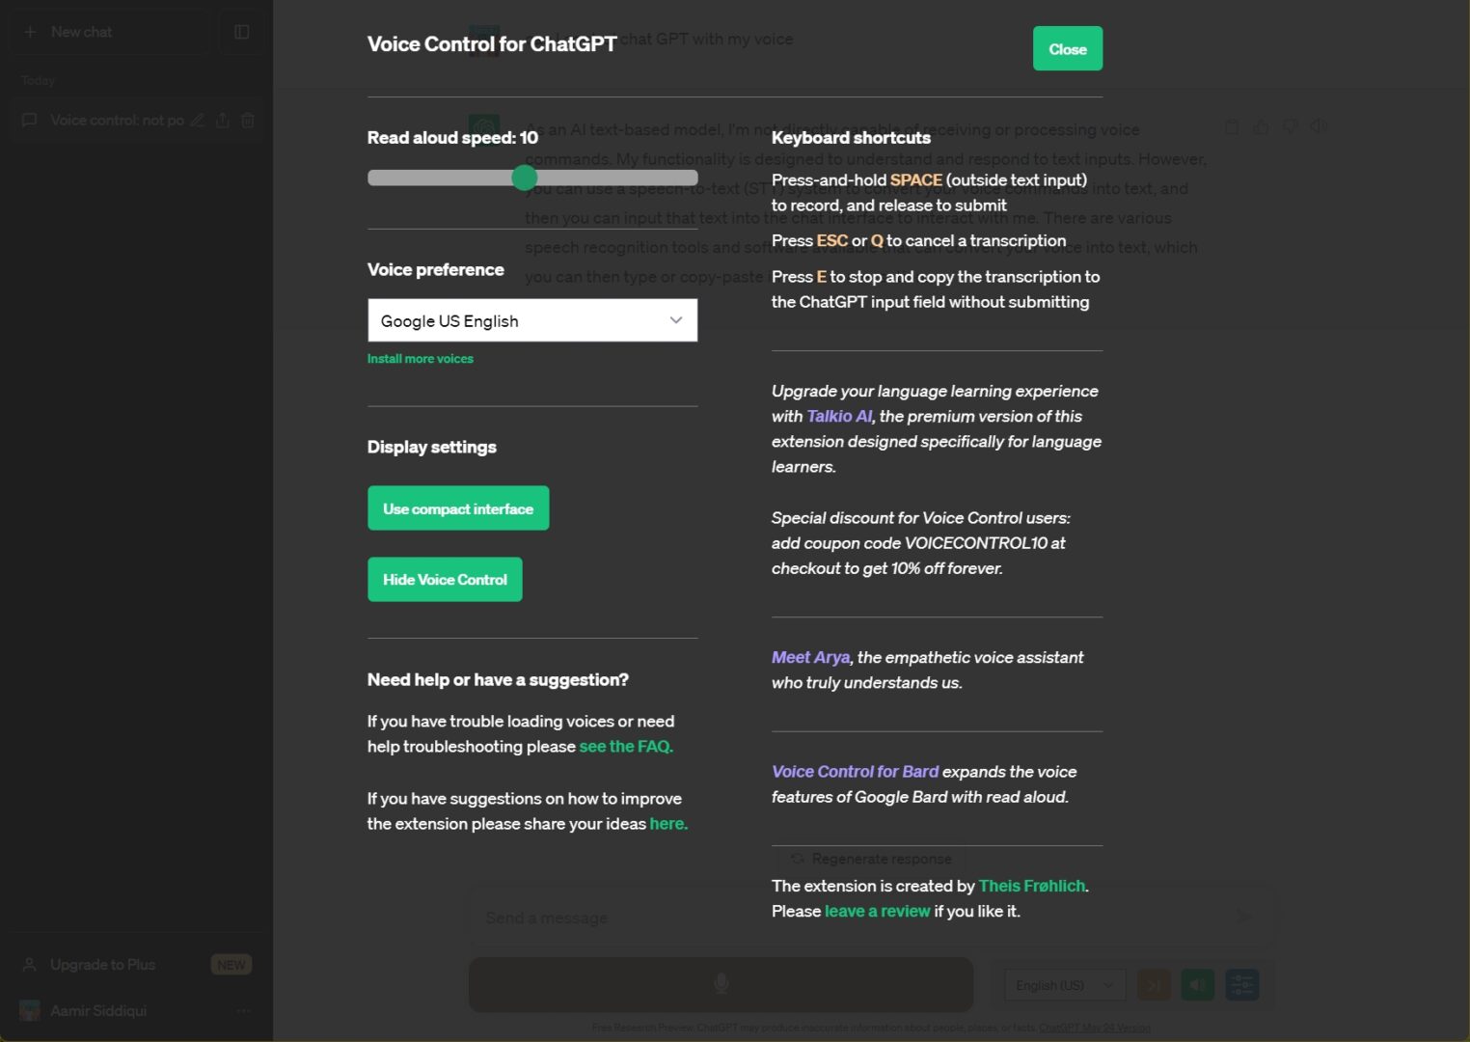Open the Voice preference dropdown
This screenshot has width=1470, height=1042.
(x=532, y=320)
